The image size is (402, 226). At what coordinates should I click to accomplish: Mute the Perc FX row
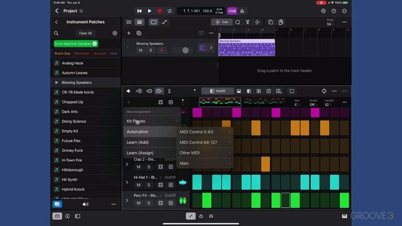138,203
